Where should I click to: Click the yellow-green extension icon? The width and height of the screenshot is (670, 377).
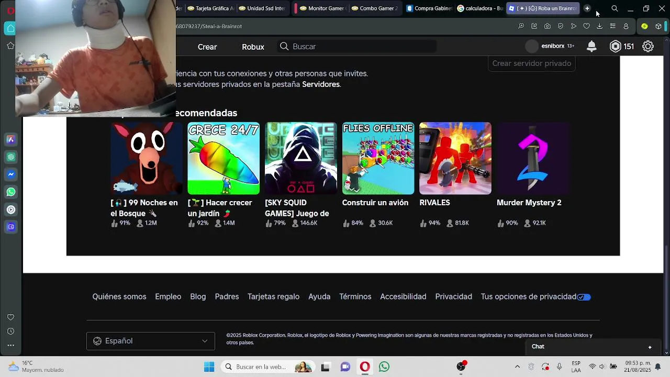tap(644, 26)
